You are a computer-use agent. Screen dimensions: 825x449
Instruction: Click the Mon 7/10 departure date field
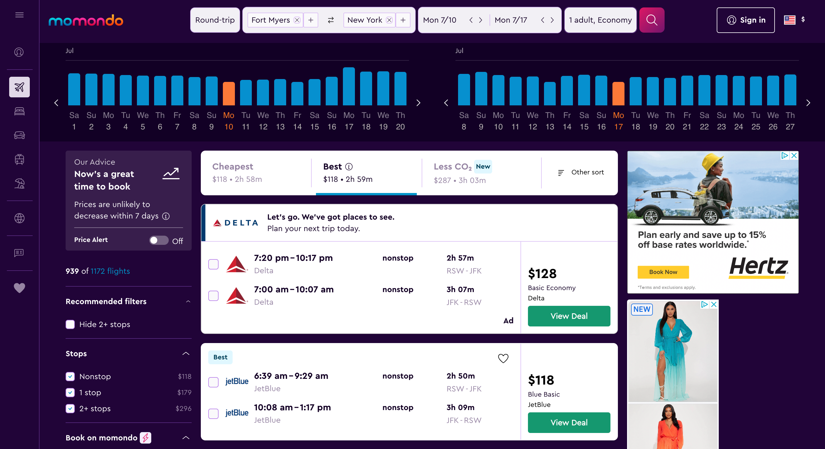click(x=439, y=20)
